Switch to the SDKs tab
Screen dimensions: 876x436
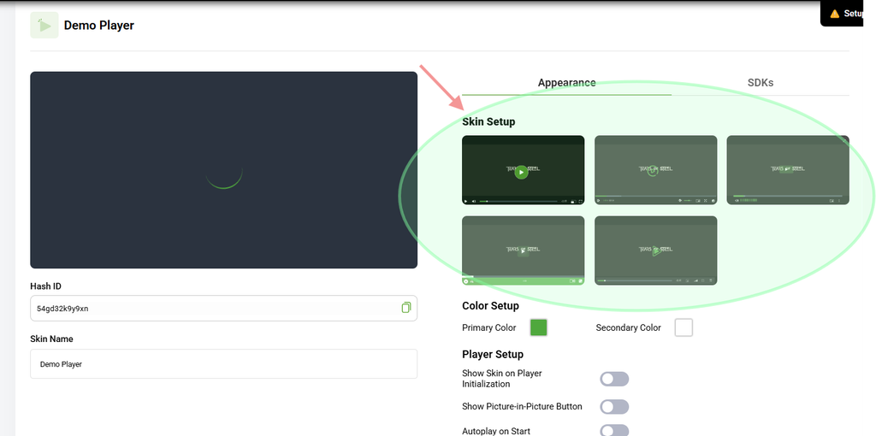coord(761,83)
